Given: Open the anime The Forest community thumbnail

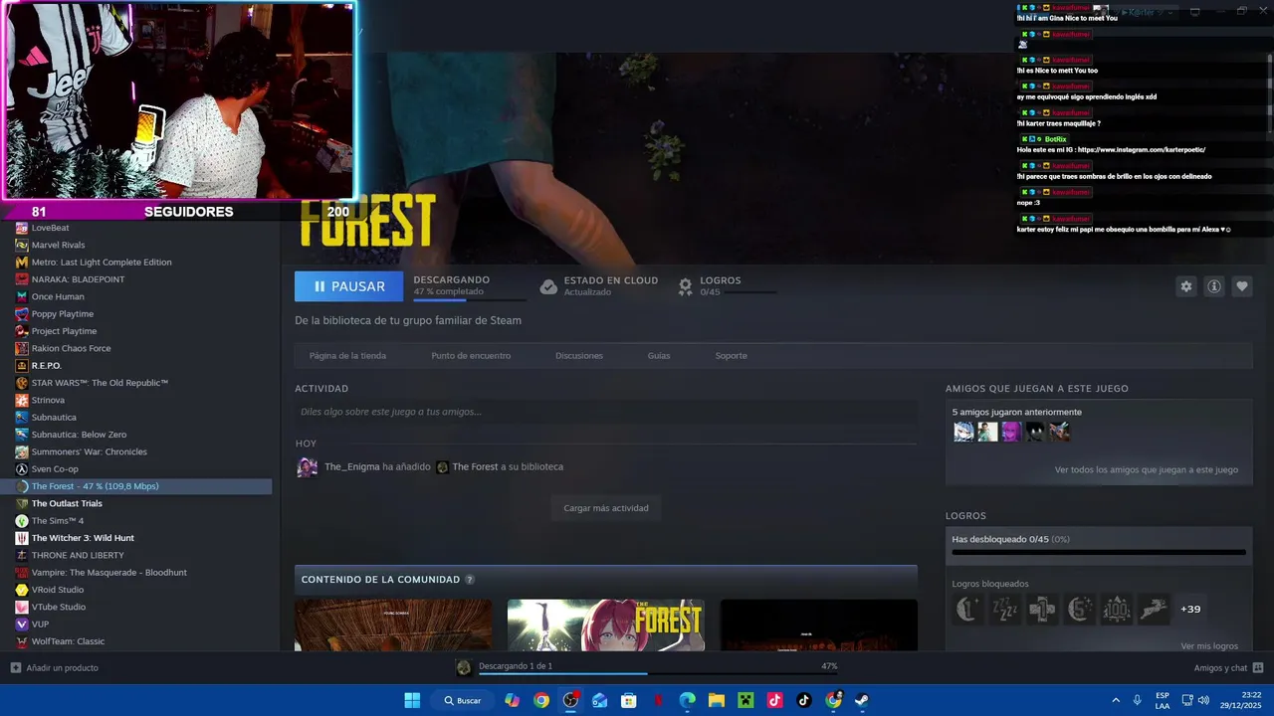Looking at the screenshot, I should pos(606,625).
